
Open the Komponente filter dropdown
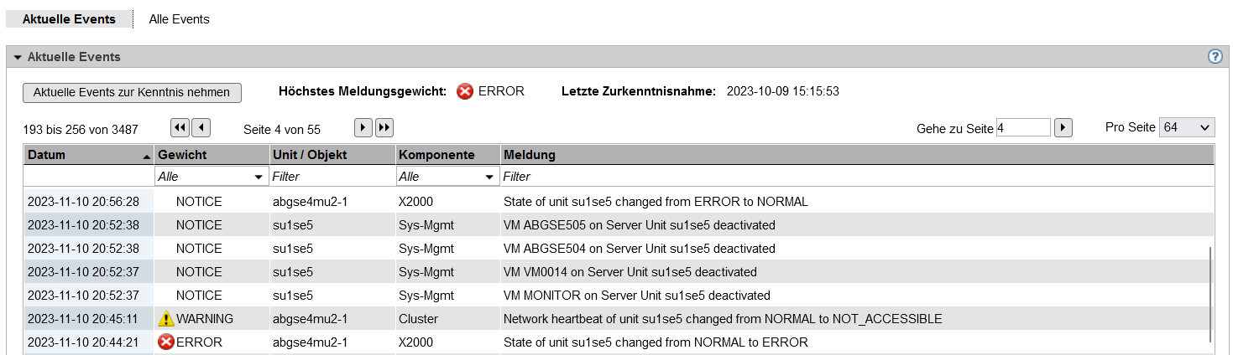click(x=447, y=177)
